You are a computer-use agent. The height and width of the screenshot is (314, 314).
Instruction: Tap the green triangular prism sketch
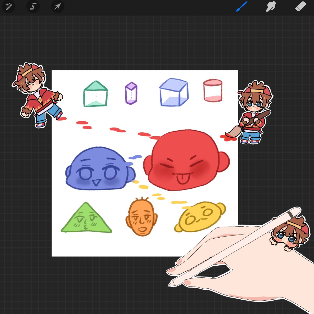pyautogui.click(x=96, y=93)
